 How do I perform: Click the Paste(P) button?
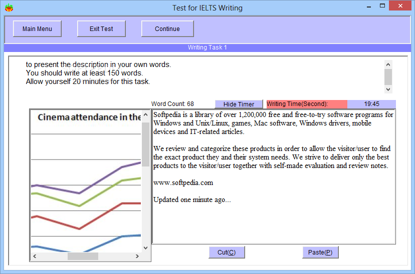(320, 252)
